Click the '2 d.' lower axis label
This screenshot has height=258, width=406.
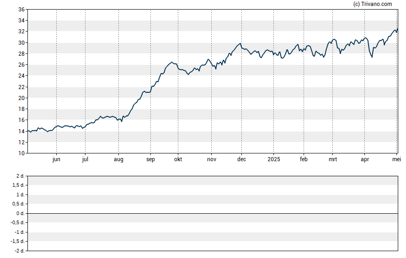[x=20, y=176]
